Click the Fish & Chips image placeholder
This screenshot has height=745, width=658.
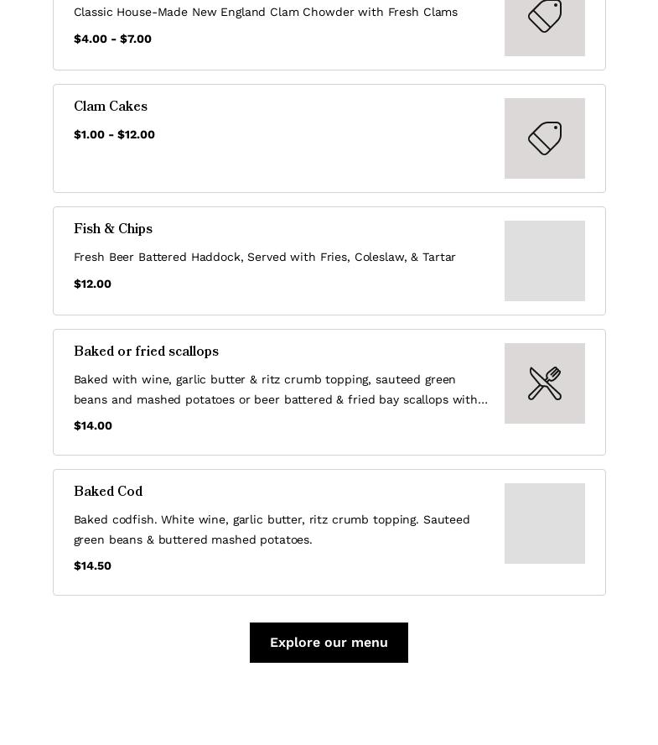click(x=545, y=261)
